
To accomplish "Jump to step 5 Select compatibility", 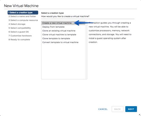I will [x=20, y=28].
